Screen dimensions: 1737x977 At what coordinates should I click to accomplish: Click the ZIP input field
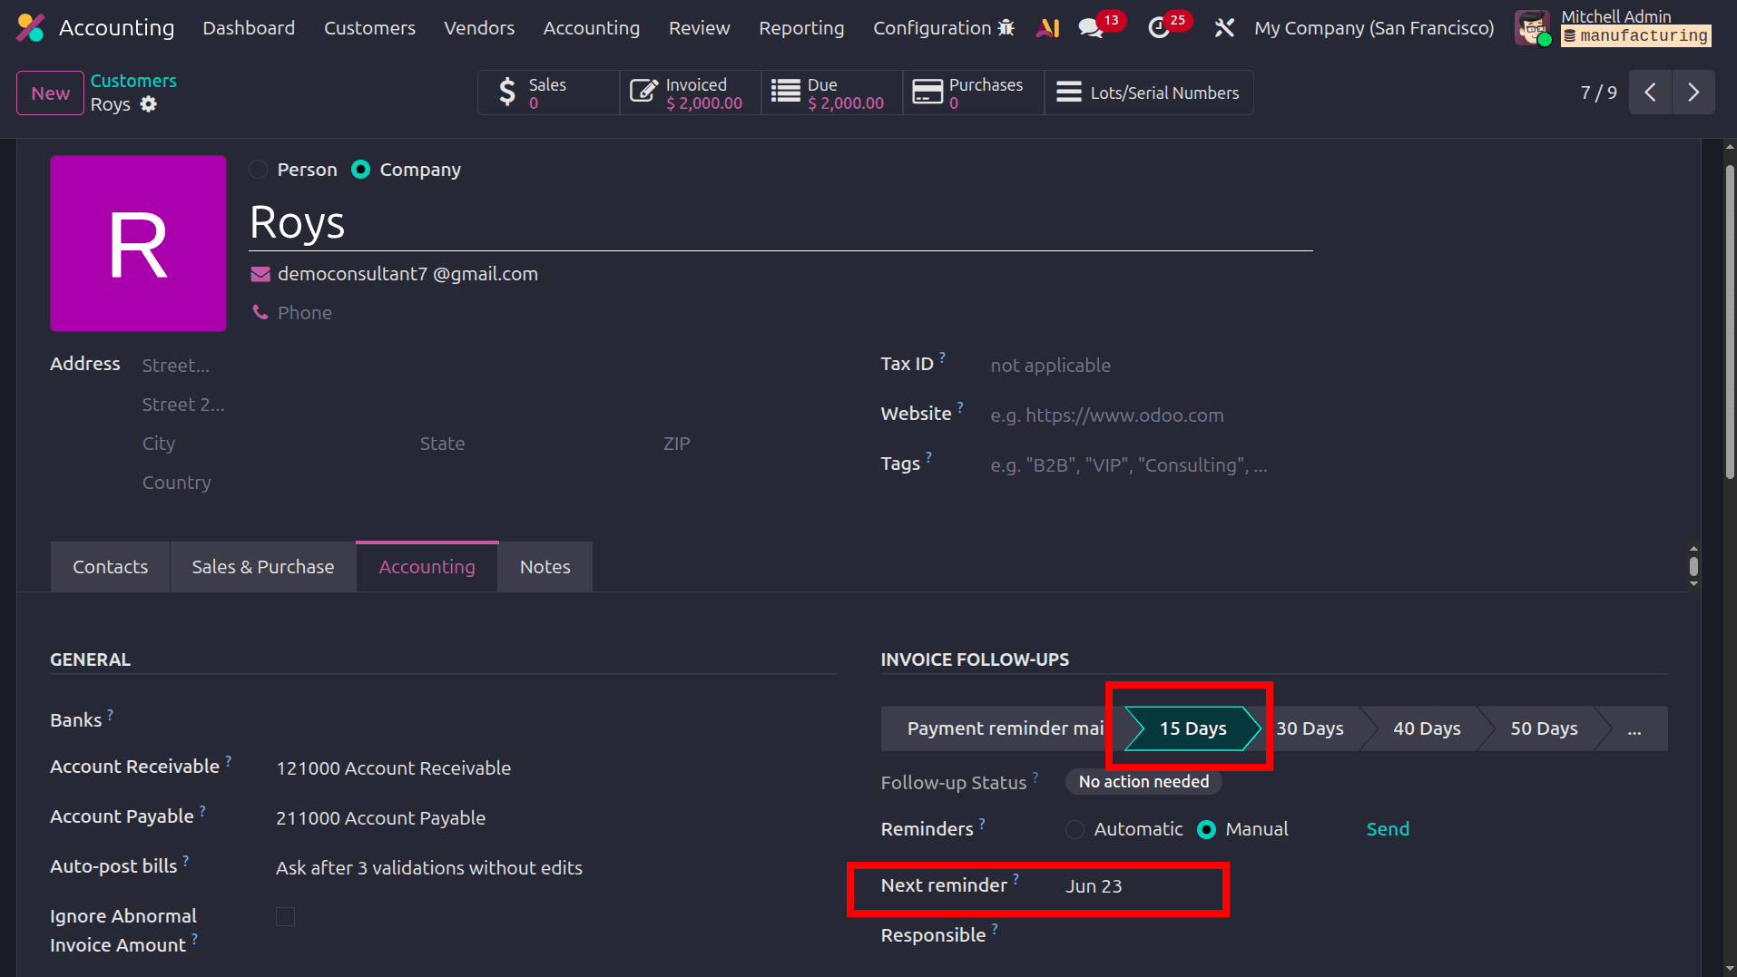click(676, 444)
